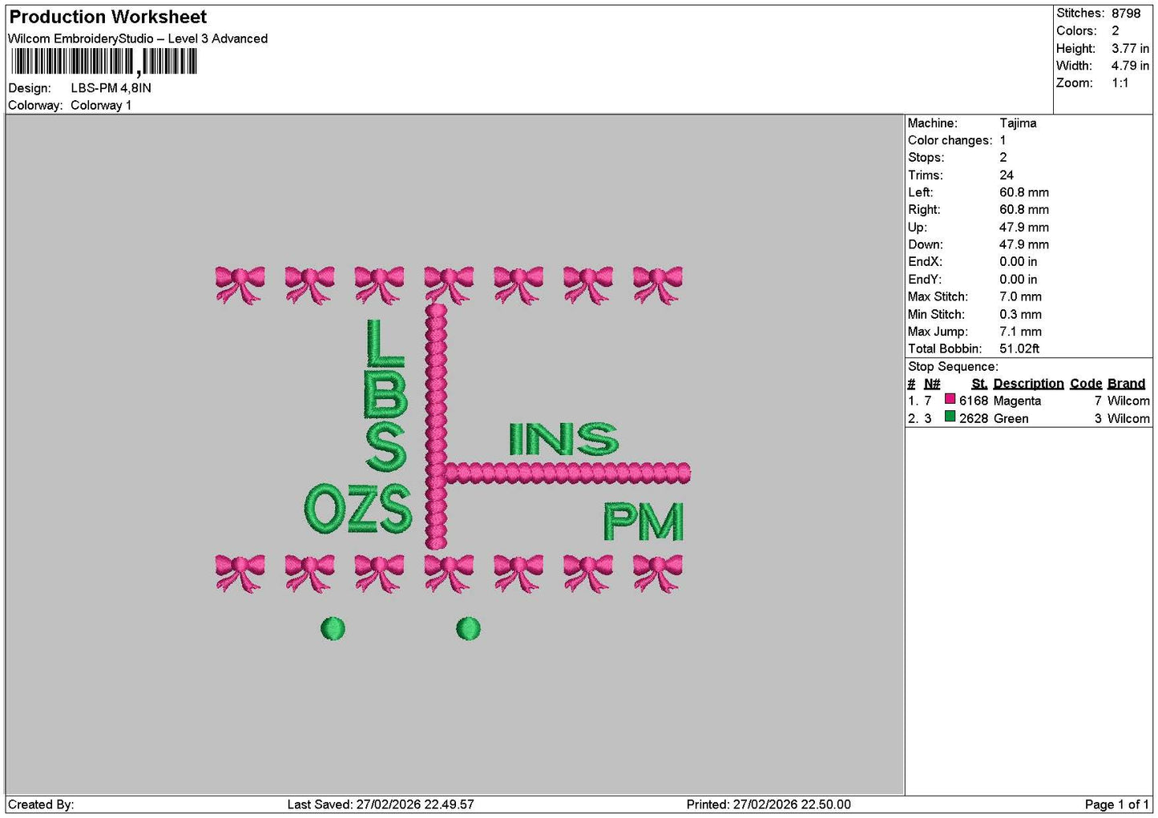
Task: Click the Up value '47.9 mm'
Action: click(1024, 228)
